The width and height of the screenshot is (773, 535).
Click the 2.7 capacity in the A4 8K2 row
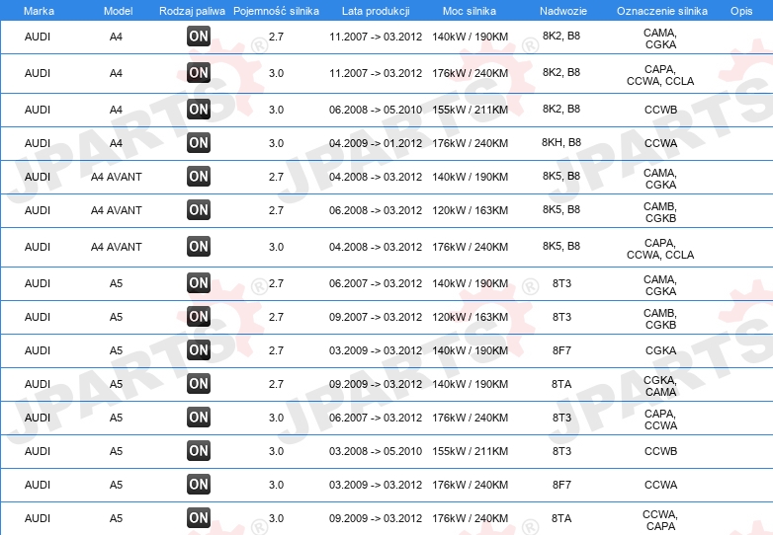click(276, 37)
